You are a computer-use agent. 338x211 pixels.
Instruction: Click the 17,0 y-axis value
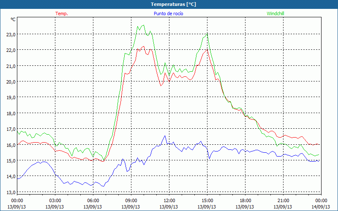pyautogui.click(x=11, y=130)
